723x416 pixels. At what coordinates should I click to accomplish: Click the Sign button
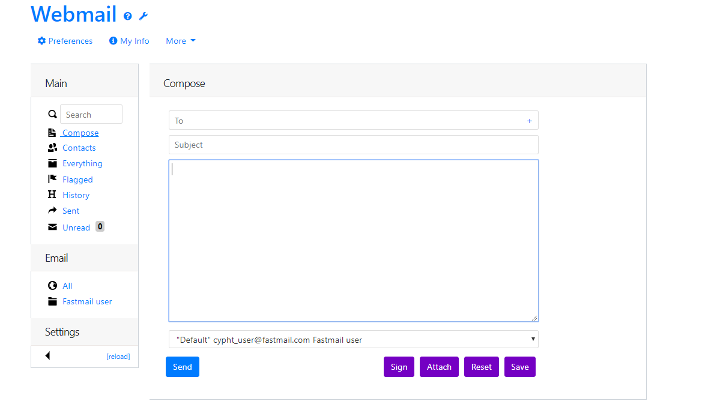pyautogui.click(x=399, y=367)
